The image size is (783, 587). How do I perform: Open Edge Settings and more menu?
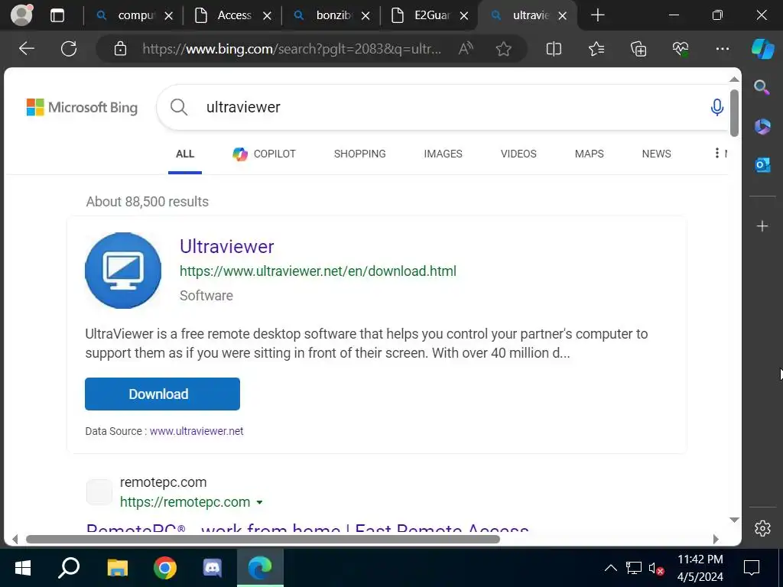[x=722, y=48]
